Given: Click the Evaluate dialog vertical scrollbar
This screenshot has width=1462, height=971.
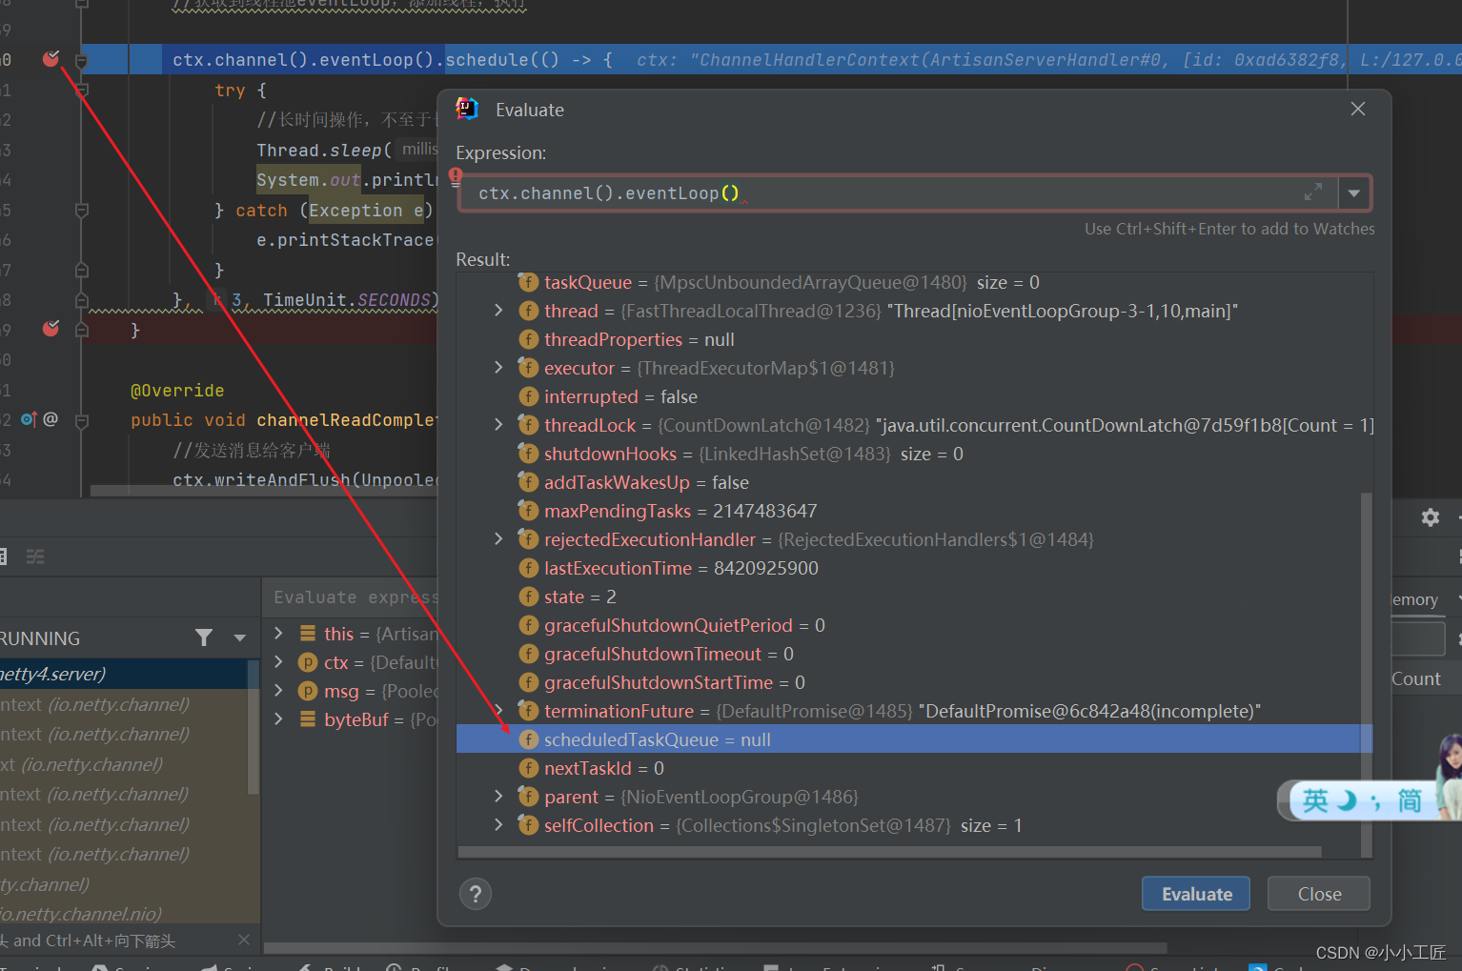Looking at the screenshot, I should click(1367, 675).
